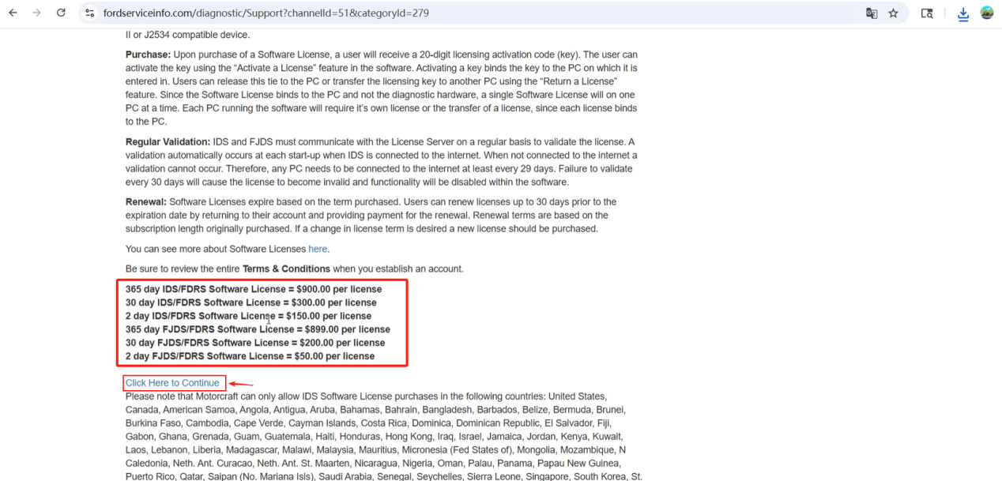Click the 30 day FJDS/FDRS $200.00 license line
Viewport: 1002px width, 481px height.
click(254, 343)
